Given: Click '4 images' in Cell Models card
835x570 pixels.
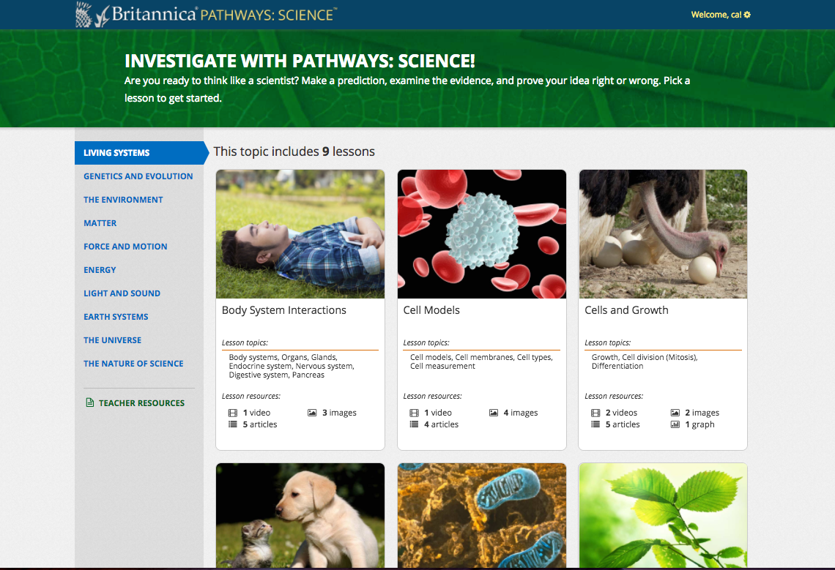Looking at the screenshot, I should click(521, 413).
